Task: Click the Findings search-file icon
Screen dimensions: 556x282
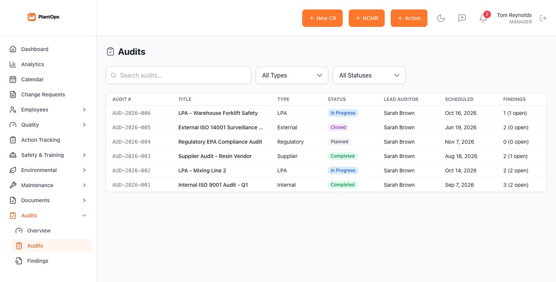Action: 19,261
